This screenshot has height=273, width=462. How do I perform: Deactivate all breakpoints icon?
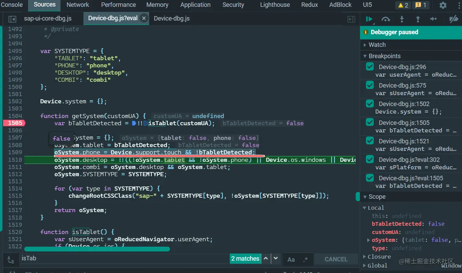(x=454, y=19)
